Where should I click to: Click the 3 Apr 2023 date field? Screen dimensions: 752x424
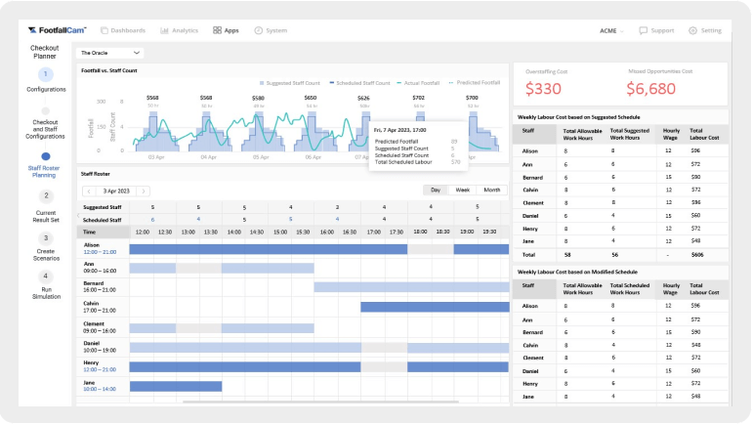pyautogui.click(x=116, y=191)
